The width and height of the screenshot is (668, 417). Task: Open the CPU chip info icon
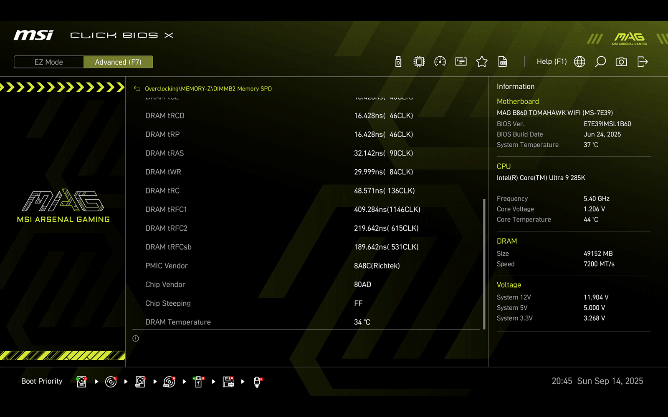pos(419,62)
